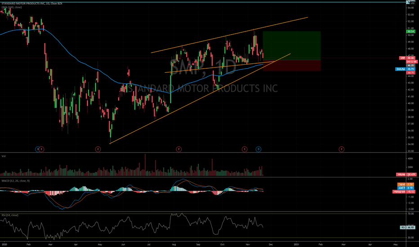Click the green 50.54 target price label
The image size is (419, 247).
click(411, 31)
